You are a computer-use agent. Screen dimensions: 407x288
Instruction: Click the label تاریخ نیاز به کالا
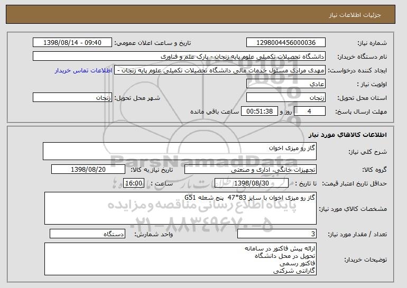pos(152,170)
